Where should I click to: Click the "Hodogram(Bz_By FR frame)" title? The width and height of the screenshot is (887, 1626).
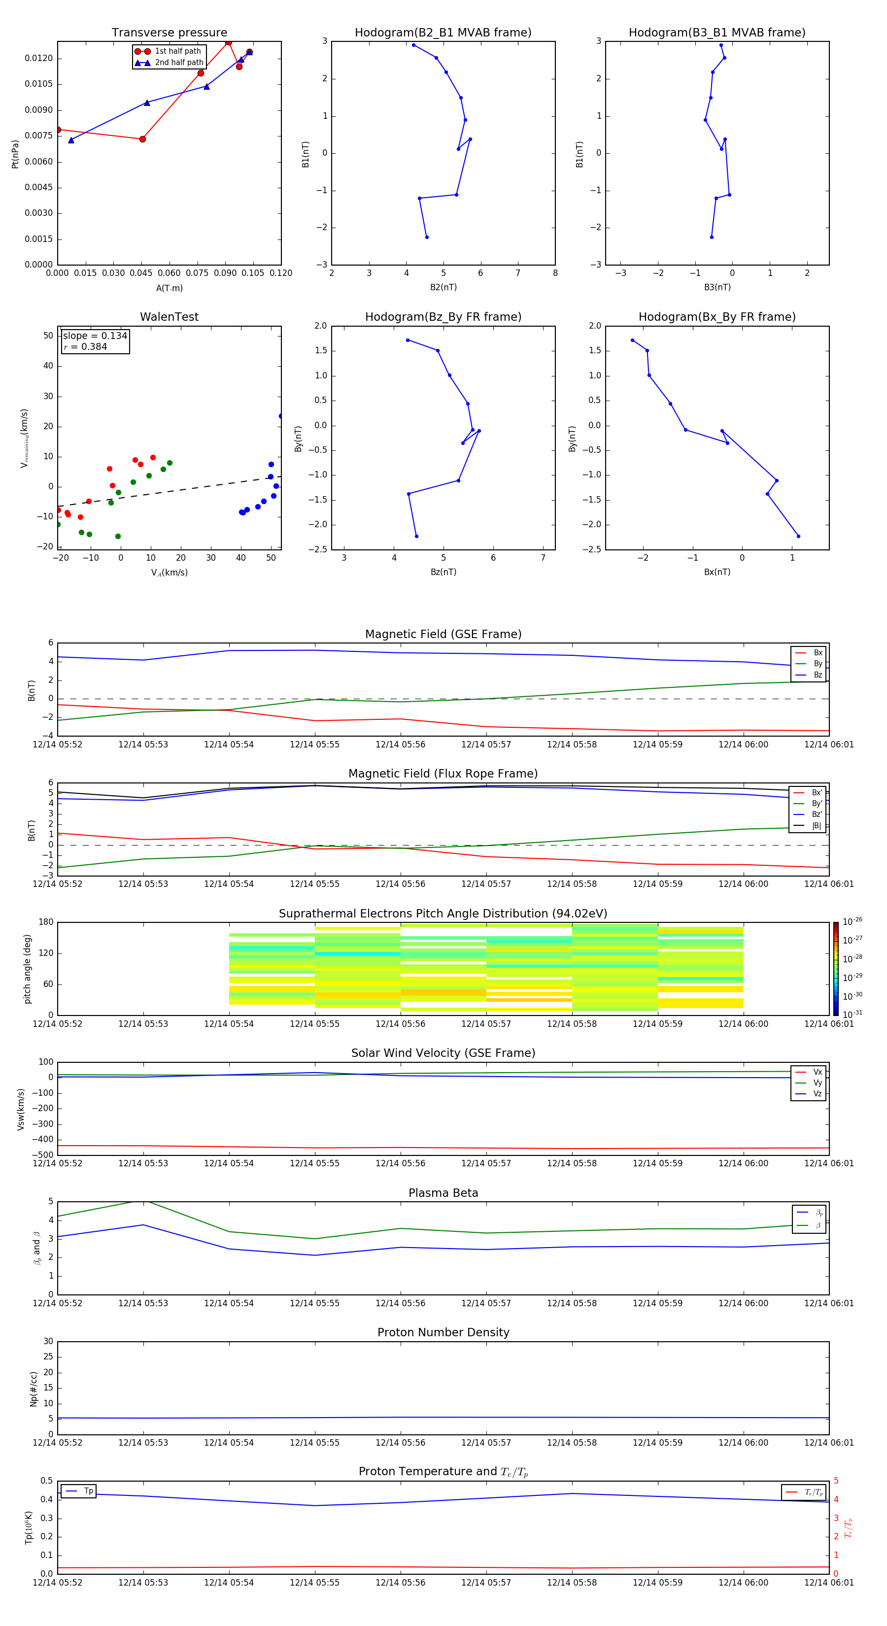tap(443, 317)
